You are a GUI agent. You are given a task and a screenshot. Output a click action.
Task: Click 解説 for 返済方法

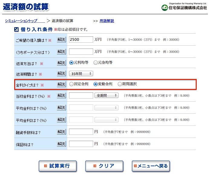pos(61,63)
